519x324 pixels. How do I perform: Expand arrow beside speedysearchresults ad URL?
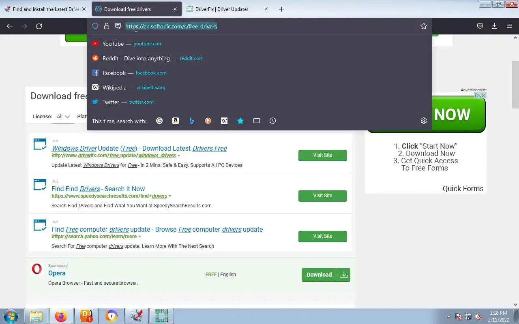coord(170,196)
